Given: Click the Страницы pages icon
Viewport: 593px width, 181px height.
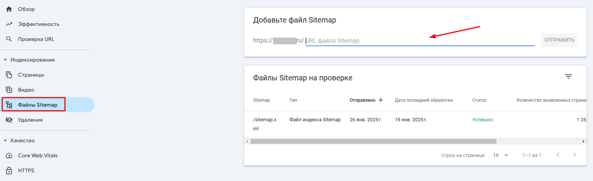Looking at the screenshot, I should point(9,75).
